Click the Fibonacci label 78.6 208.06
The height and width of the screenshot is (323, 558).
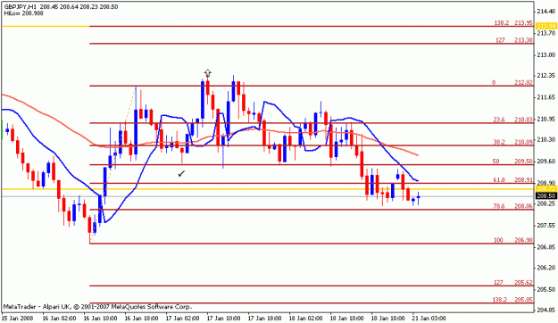tap(513, 206)
